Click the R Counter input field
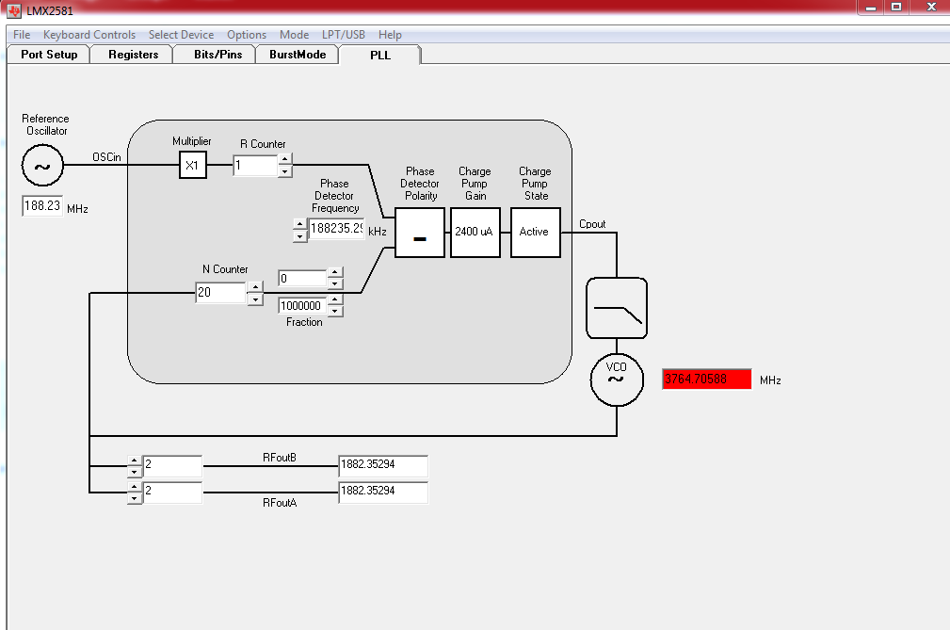 coord(255,165)
